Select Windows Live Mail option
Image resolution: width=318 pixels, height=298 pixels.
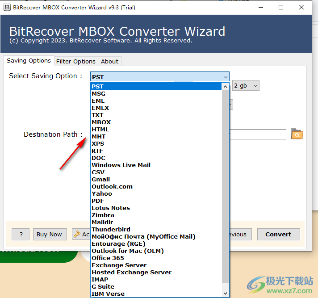[156, 165]
